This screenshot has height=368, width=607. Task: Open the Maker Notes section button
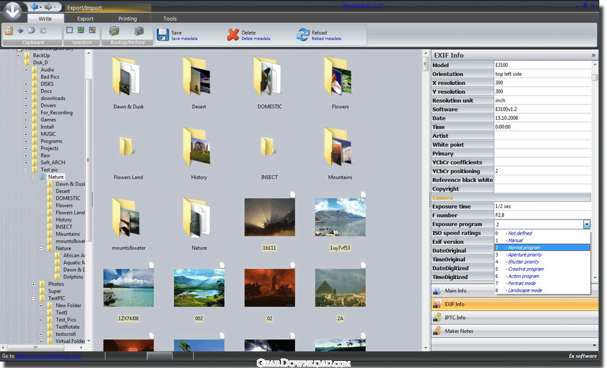(515, 331)
